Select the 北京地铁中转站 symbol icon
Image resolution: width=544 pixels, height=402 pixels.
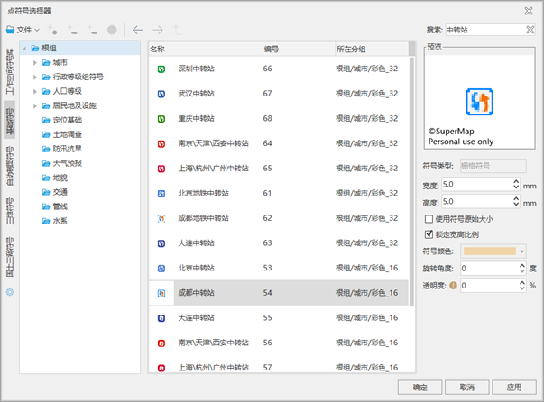point(161,193)
